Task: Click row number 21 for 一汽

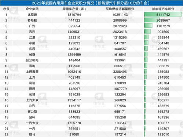Action: (x=6, y=129)
